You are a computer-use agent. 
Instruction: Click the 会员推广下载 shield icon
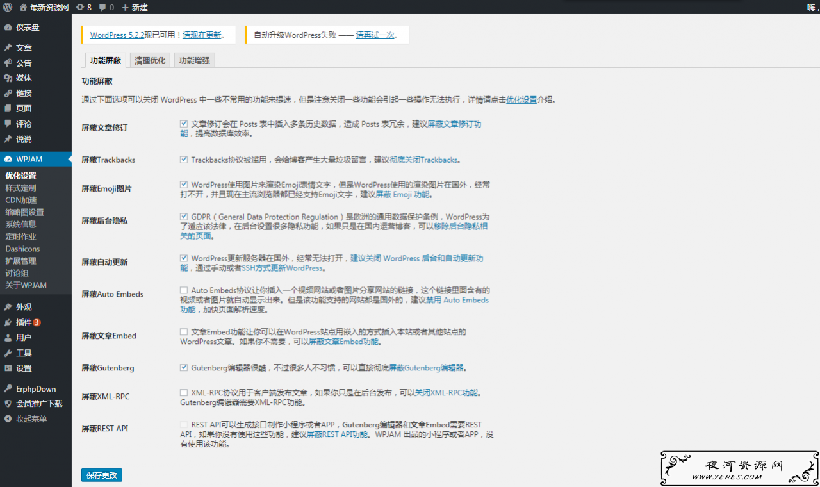[x=8, y=404]
